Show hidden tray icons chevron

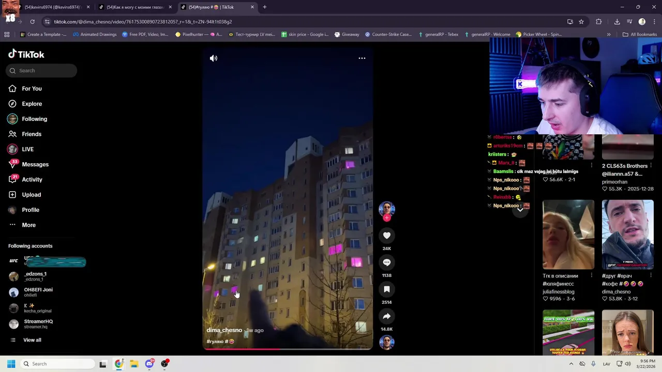tap(571, 364)
